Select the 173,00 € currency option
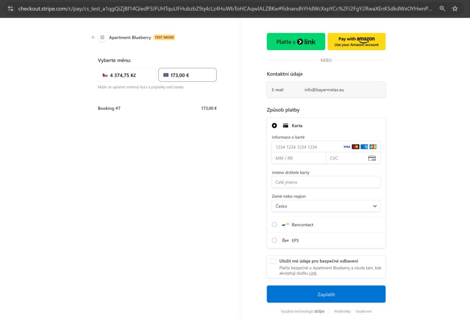This screenshot has width=470, height=321. (x=187, y=75)
